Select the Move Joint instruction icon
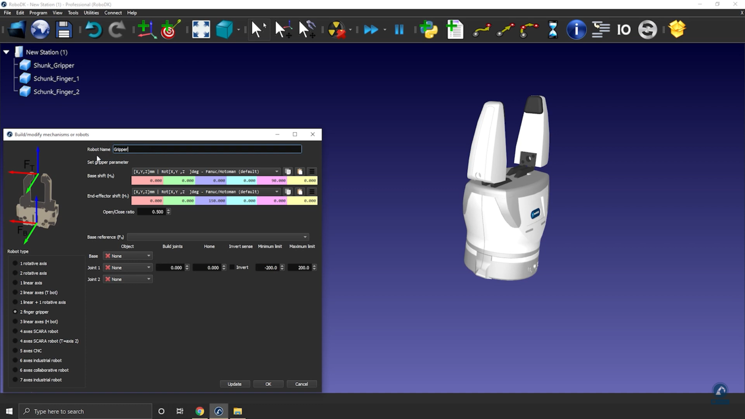Viewport: 745px width, 419px height. pyautogui.click(x=482, y=30)
